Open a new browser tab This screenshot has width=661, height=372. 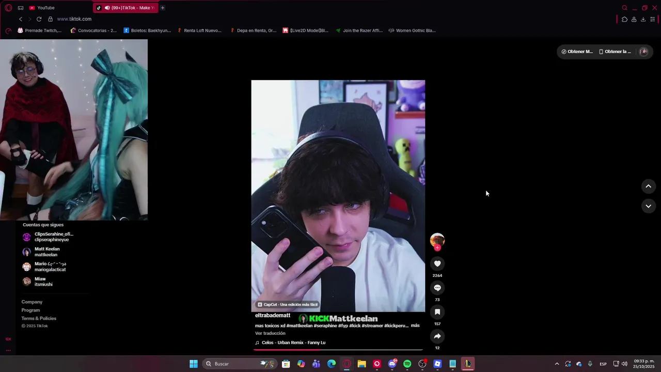[163, 8]
